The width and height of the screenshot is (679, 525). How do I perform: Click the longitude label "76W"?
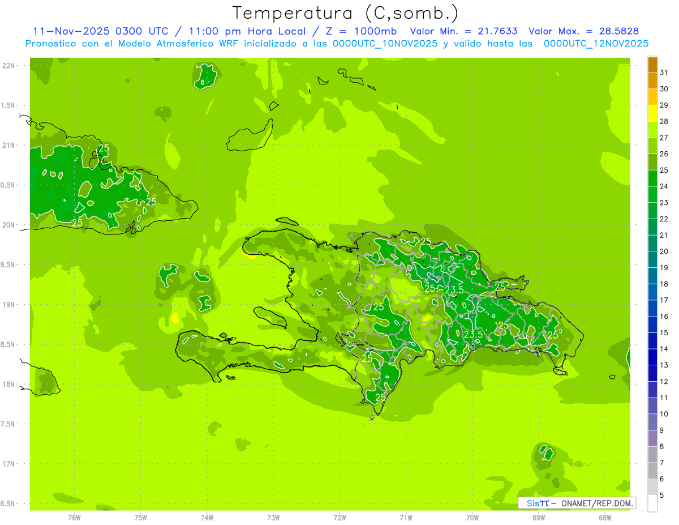(74, 517)
